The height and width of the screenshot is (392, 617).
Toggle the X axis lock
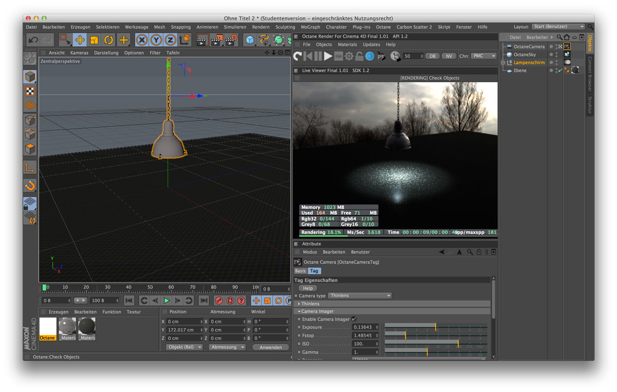tap(142, 40)
